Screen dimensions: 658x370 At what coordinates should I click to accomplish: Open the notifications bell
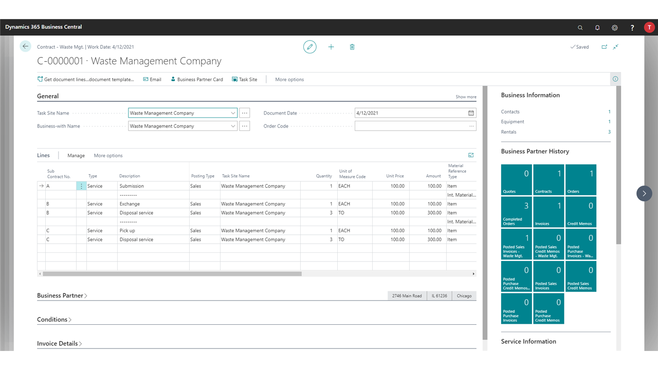(597, 27)
